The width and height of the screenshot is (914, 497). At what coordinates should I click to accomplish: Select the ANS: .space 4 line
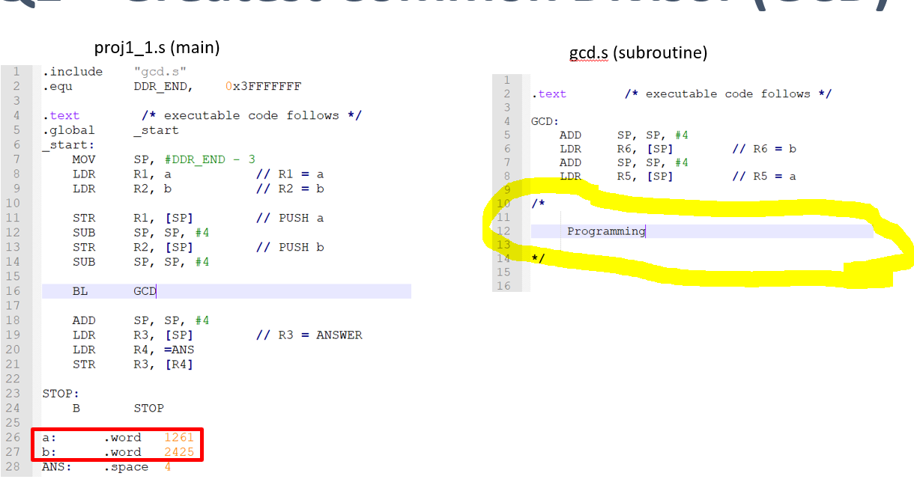(105, 466)
